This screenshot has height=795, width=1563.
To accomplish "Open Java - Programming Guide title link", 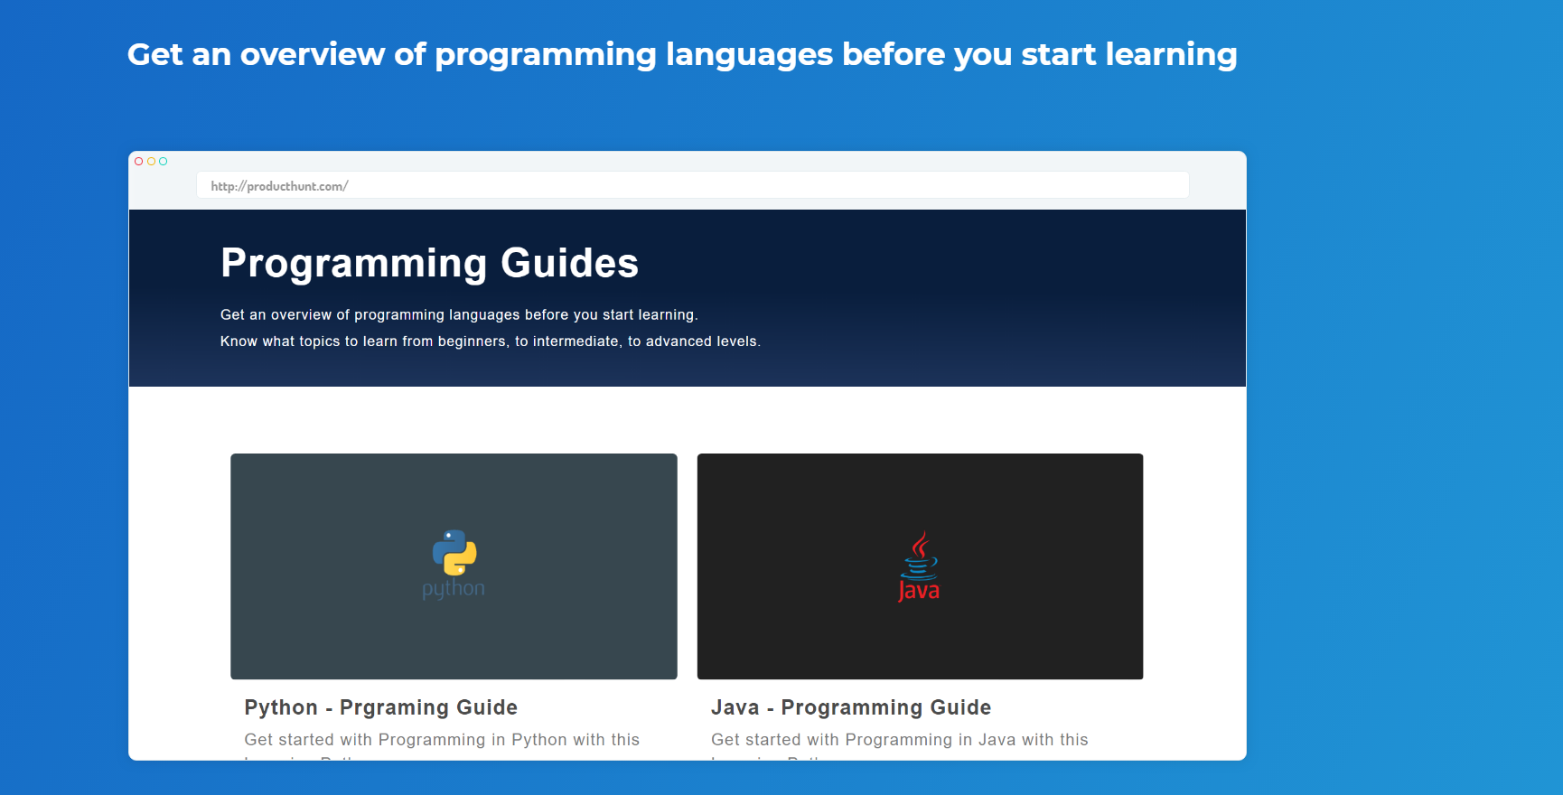I will pyautogui.click(x=851, y=707).
